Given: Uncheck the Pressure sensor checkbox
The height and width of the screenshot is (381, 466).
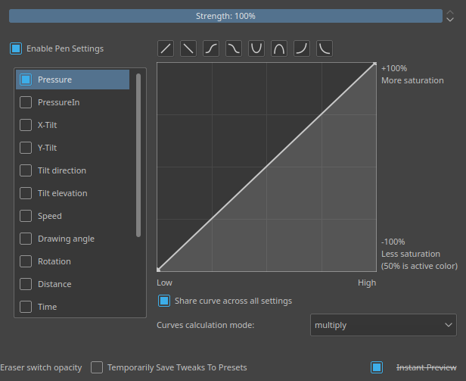Looking at the screenshot, I should coord(26,80).
